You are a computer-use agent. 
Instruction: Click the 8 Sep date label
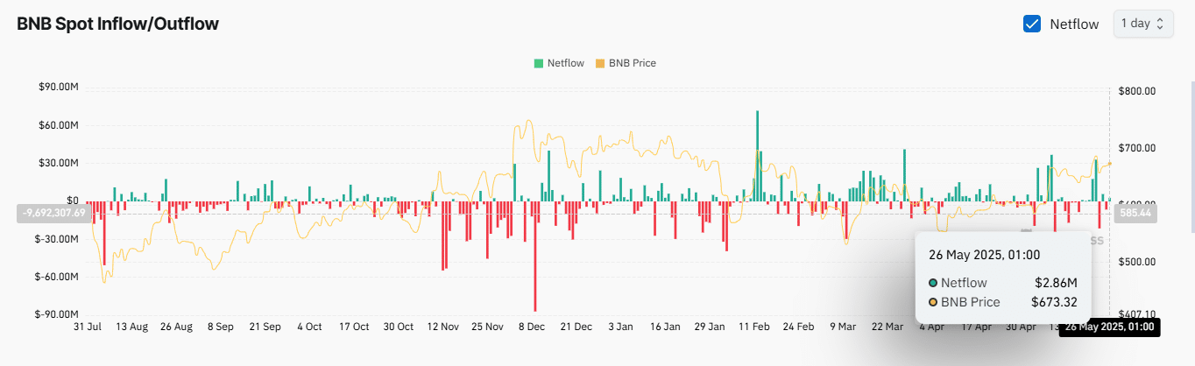click(220, 327)
